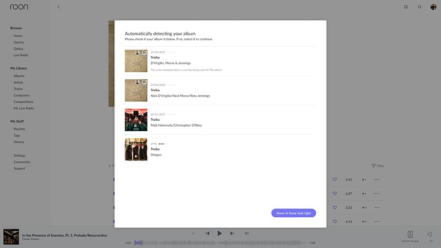Open the search magnifier icon
This screenshot has width=441, height=248.
click(419, 7)
